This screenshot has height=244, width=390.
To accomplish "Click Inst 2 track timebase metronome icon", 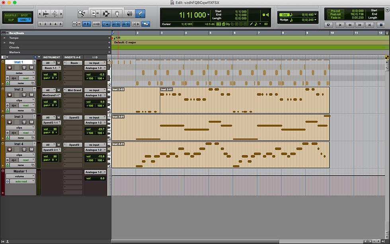I will [8, 110].
